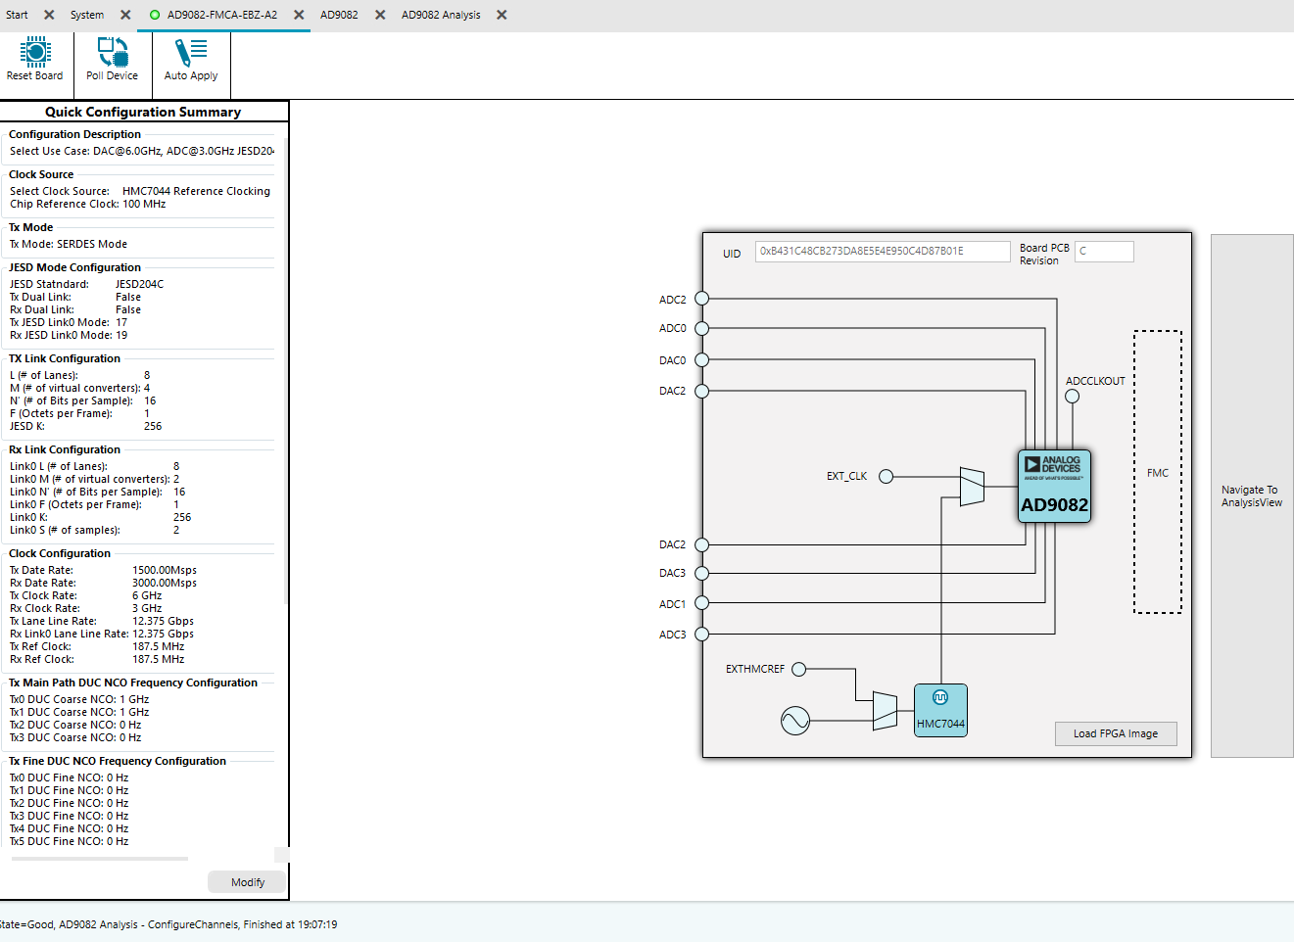Click the ADC0 connector circle
This screenshot has height=942, width=1294.
(701, 328)
